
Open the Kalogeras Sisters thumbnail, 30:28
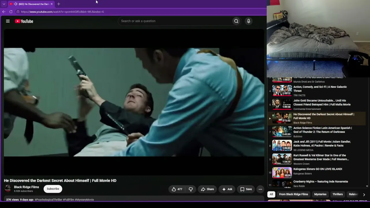coord(282,173)
